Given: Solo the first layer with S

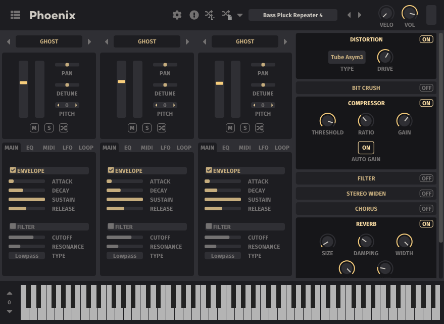Looking at the screenshot, I should click(49, 128).
